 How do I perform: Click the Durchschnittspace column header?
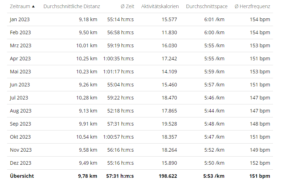click(x=206, y=6)
